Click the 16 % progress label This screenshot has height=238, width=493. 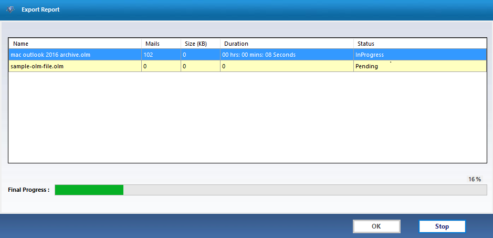(x=475, y=180)
